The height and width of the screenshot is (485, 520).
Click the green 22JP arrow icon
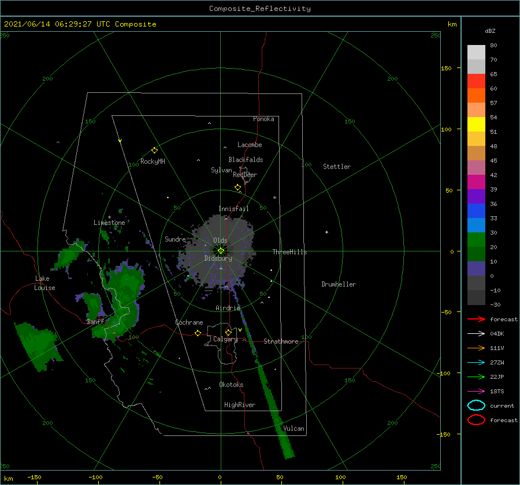(476, 377)
